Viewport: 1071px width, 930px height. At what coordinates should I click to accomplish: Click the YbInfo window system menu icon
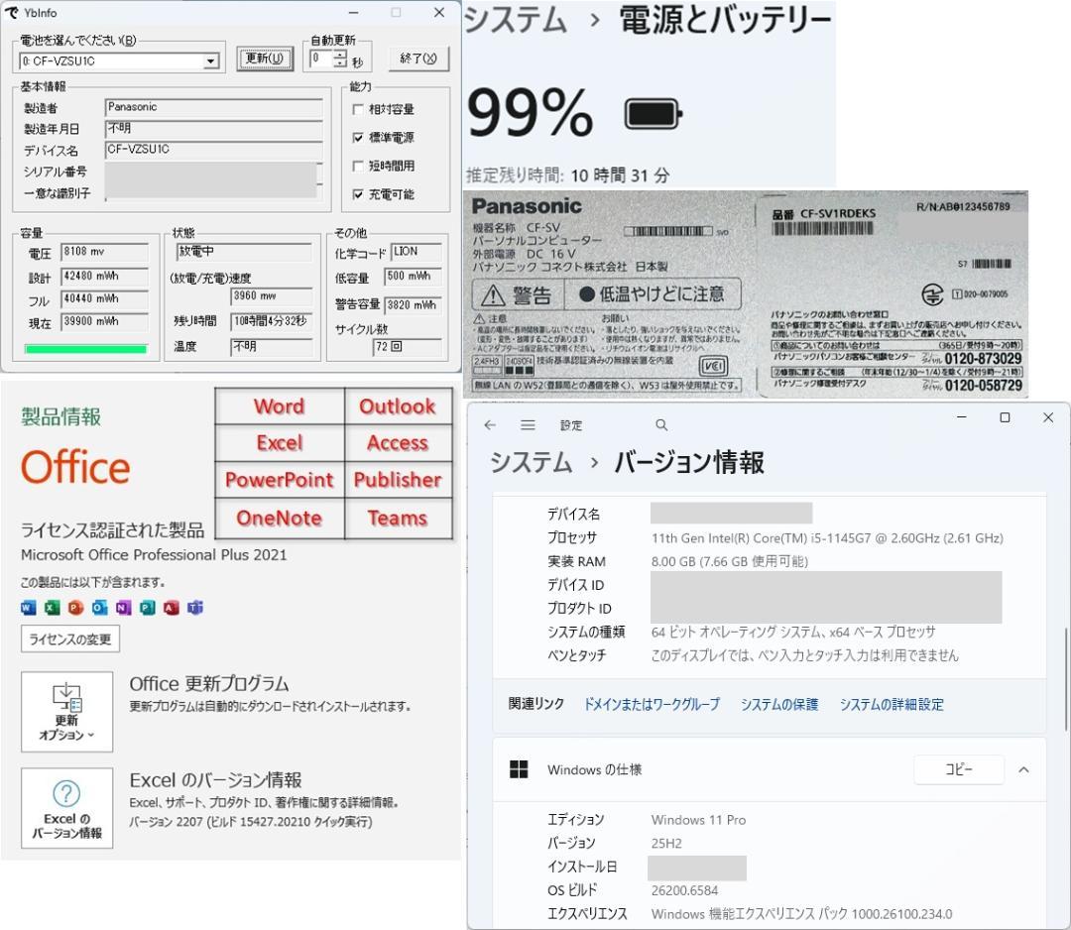click(x=13, y=13)
